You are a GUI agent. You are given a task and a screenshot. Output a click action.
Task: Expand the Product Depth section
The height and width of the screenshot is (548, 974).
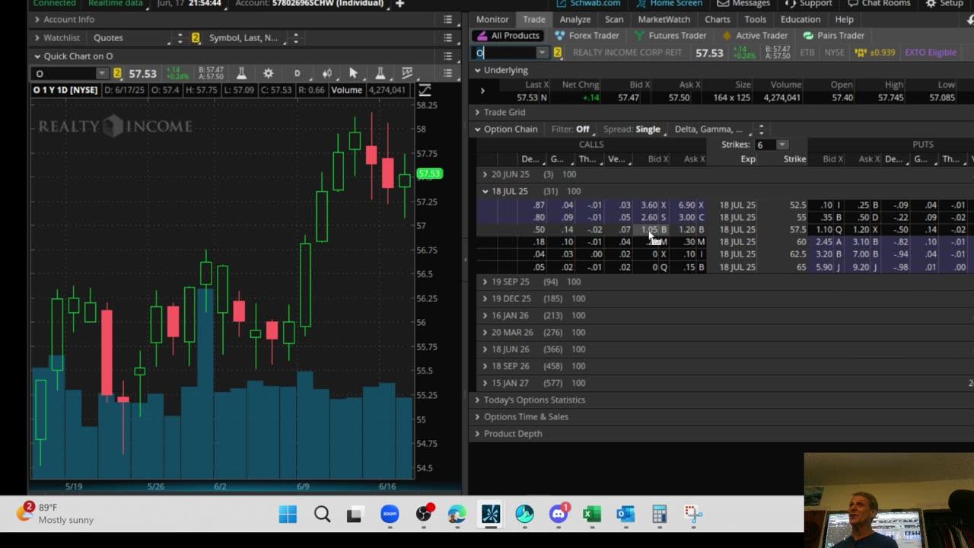pos(477,433)
